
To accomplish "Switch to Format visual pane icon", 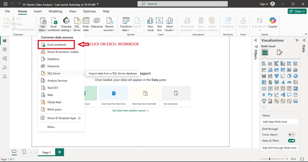I will pos(280,53).
